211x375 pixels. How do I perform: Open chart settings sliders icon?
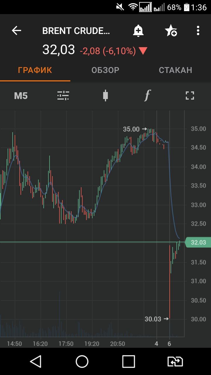tap(63, 96)
